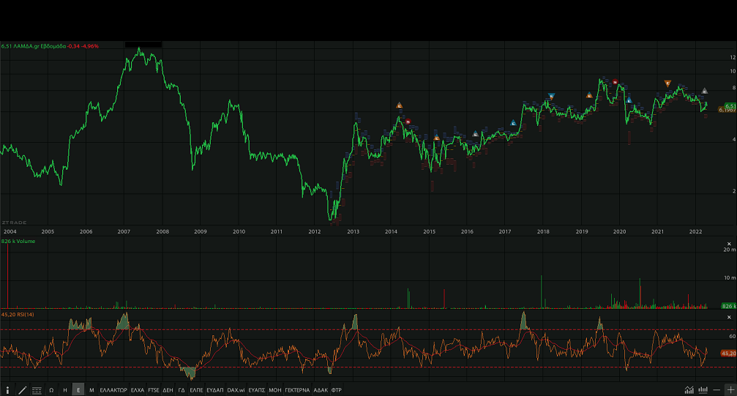Open the blue triangle marker near 2018
Image resolution: width=737 pixels, height=396 pixels.
point(551,96)
